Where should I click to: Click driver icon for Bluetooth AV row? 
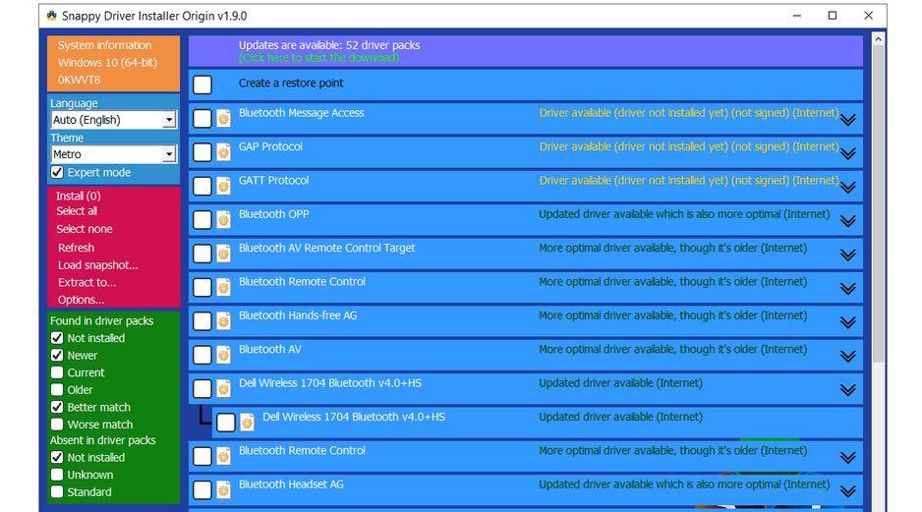pyautogui.click(x=223, y=355)
